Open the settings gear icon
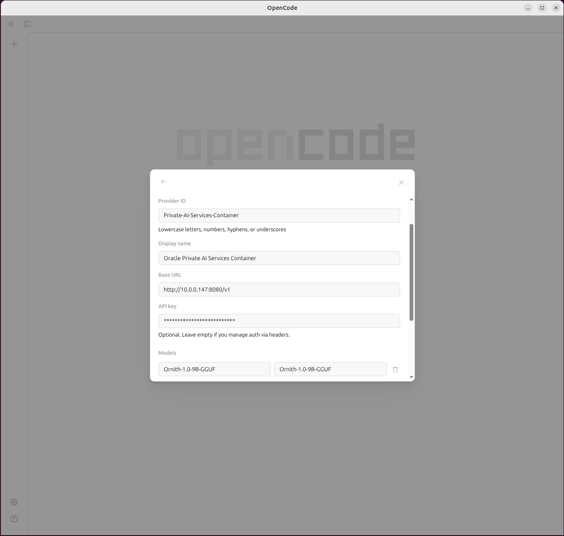The width and height of the screenshot is (564, 536). 14,502
